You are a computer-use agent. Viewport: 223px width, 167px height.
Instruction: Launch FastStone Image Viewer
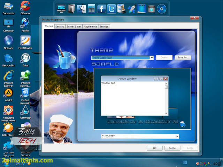8,113
